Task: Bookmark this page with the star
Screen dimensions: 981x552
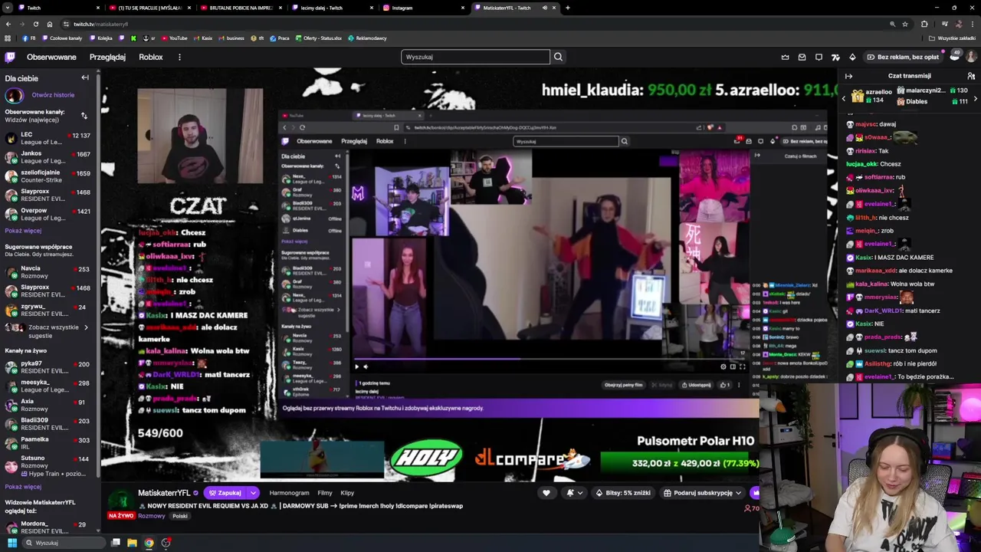Action: coord(905,24)
